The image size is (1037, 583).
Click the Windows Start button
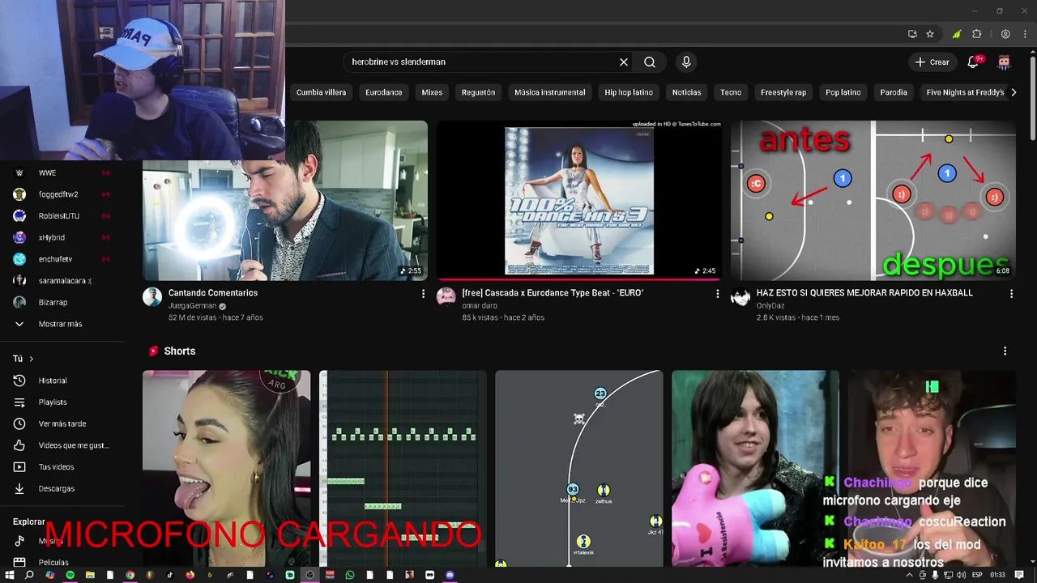[10, 575]
